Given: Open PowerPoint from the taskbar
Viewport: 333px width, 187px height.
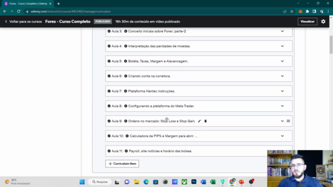Looking at the screenshot, I should [x=241, y=182].
